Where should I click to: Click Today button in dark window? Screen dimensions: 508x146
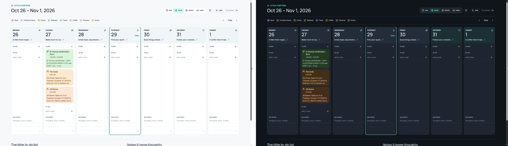[486, 20]
